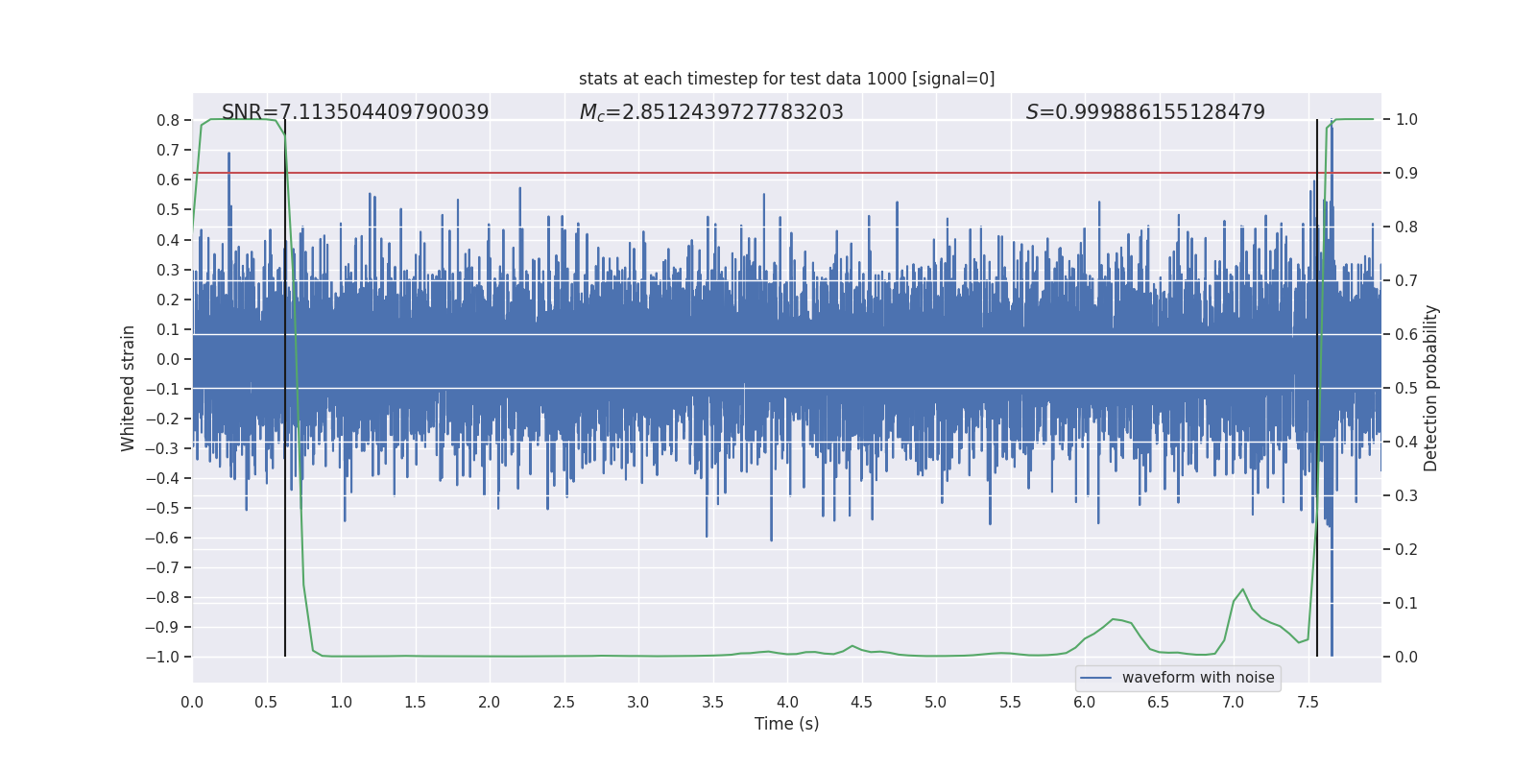Click the 4.0 tick label on the time axis
1536x768 pixels.
(787, 703)
